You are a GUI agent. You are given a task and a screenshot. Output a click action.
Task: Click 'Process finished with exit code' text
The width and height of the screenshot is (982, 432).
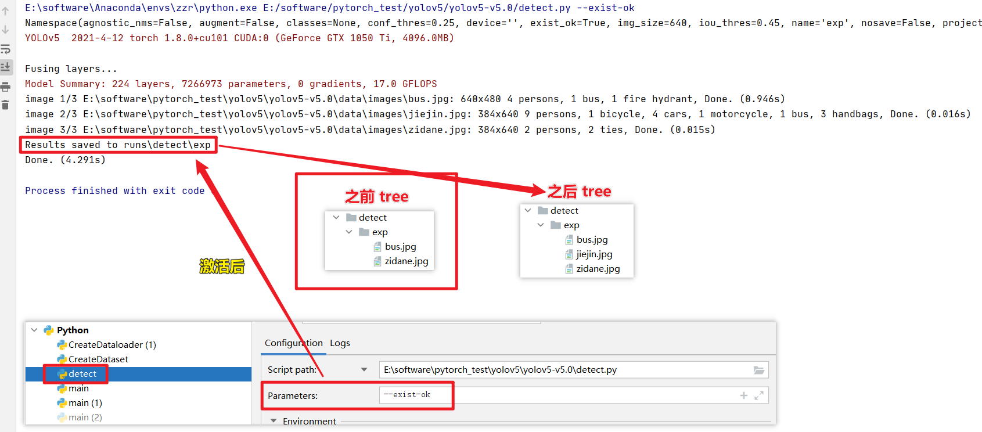(x=115, y=190)
